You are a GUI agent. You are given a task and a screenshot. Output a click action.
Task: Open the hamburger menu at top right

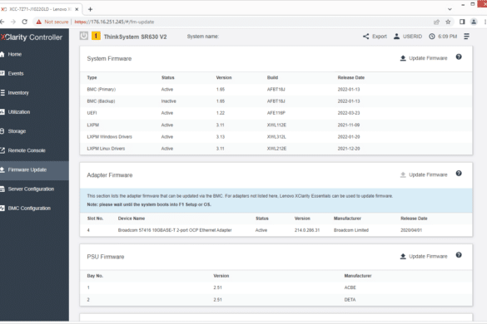pos(466,37)
